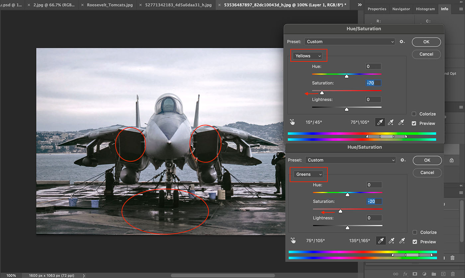This screenshot has height=278, width=465.
Task: Open panel menu beside 'nd Opt' panel
Action: coord(461,107)
